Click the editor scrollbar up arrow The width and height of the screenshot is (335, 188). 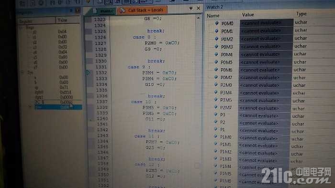tap(198, 18)
